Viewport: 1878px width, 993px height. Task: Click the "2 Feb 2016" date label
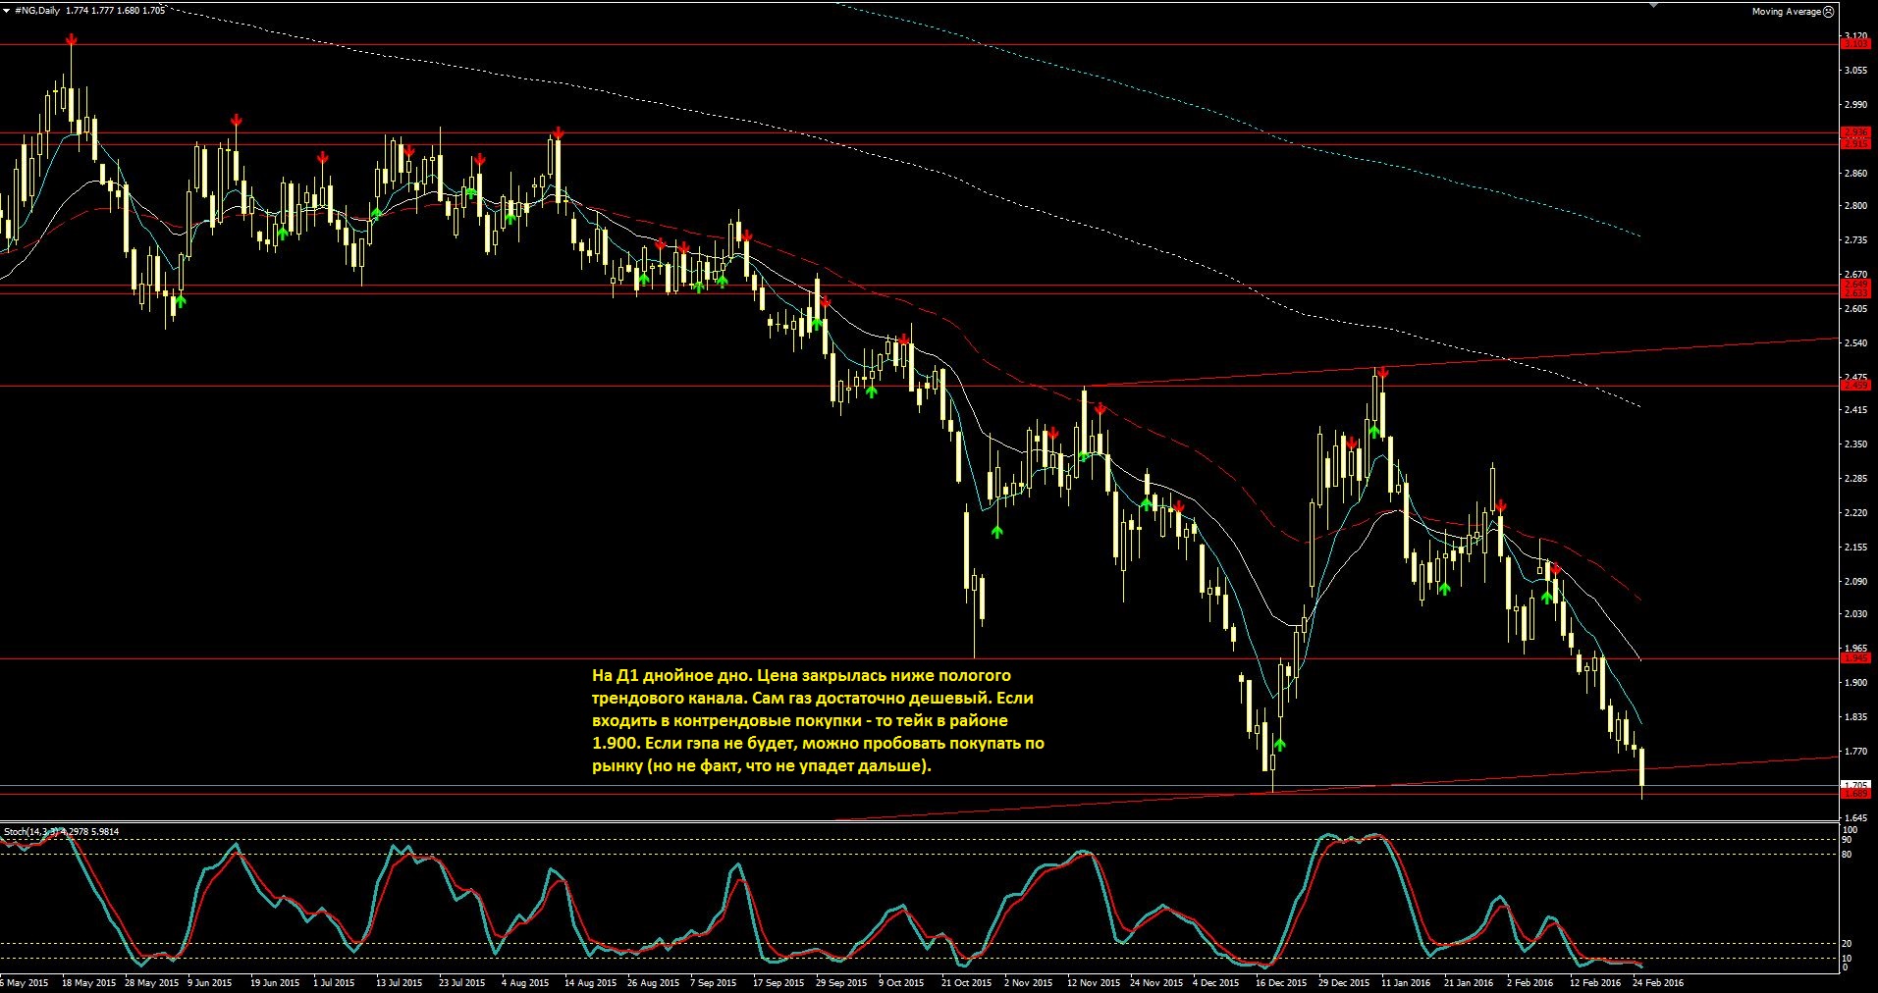point(1530,982)
